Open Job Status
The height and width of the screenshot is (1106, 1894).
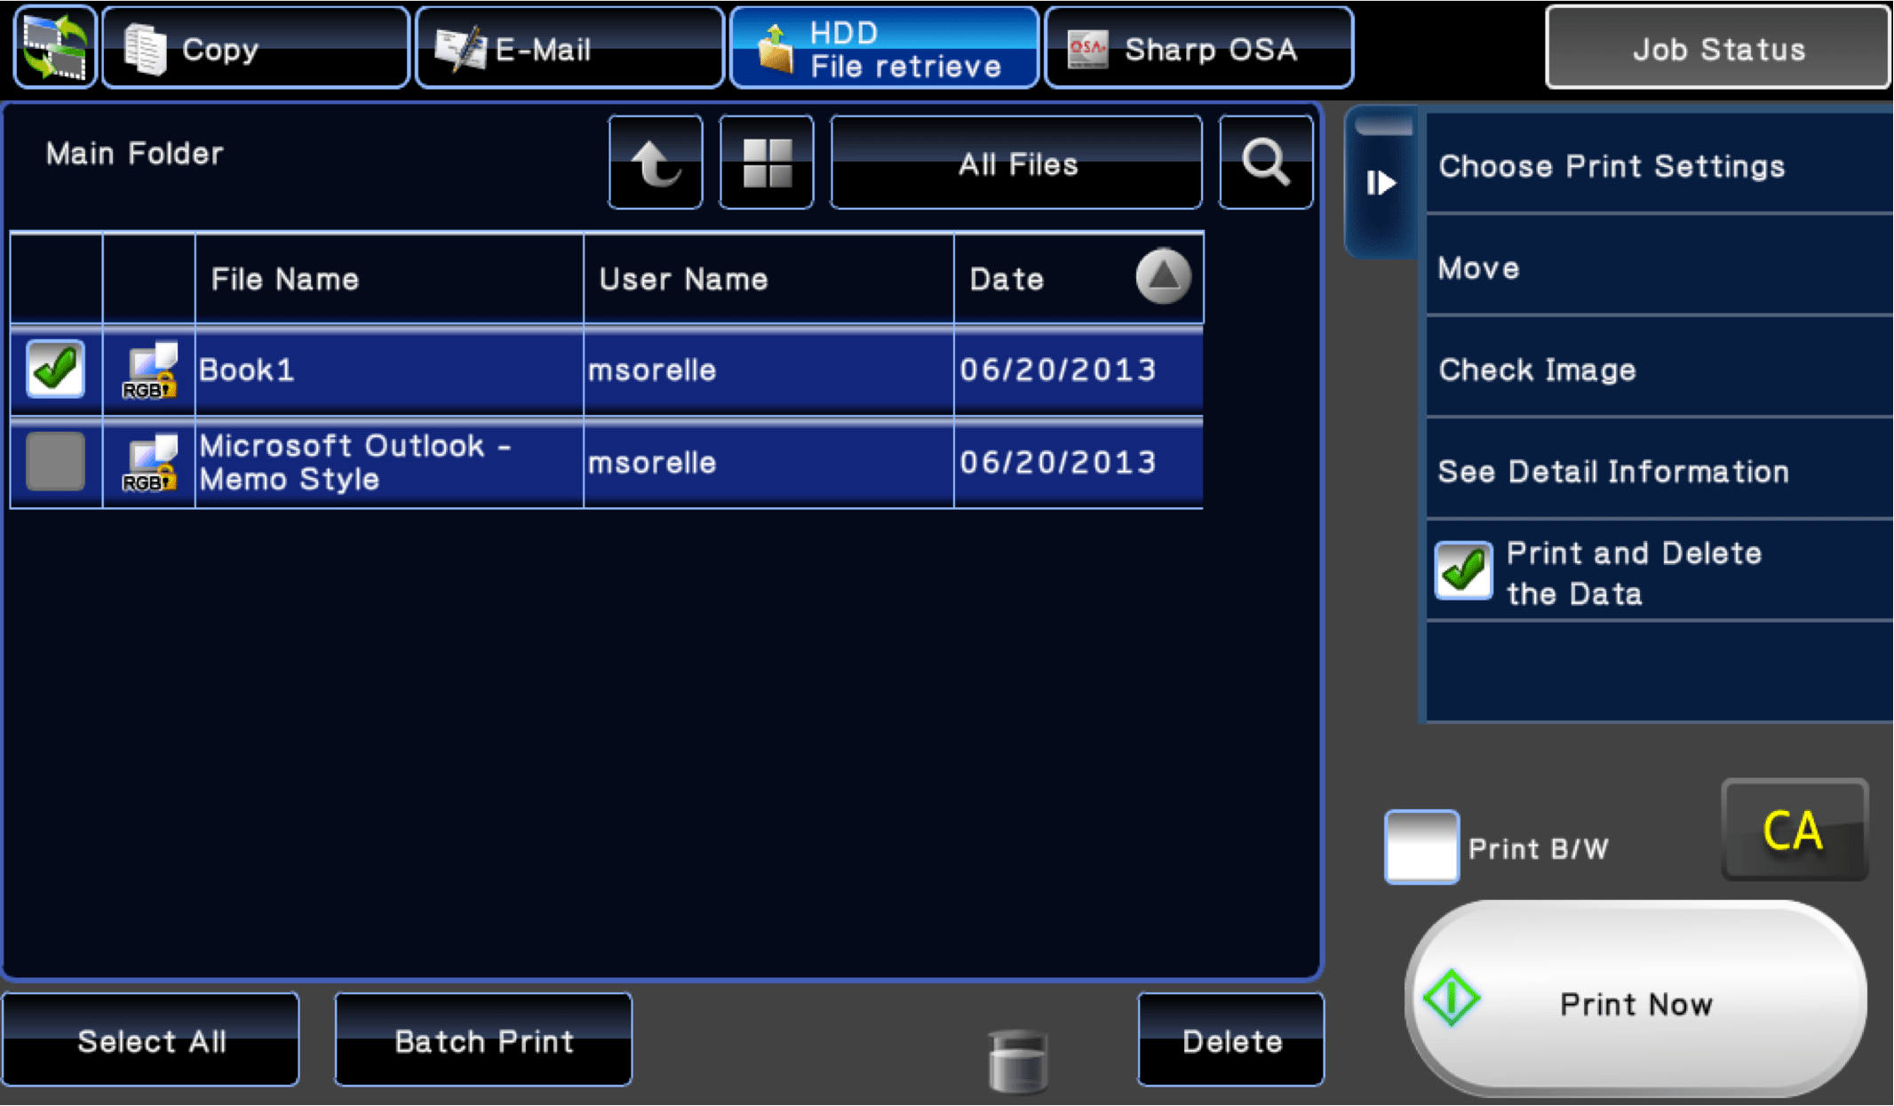(x=1717, y=49)
